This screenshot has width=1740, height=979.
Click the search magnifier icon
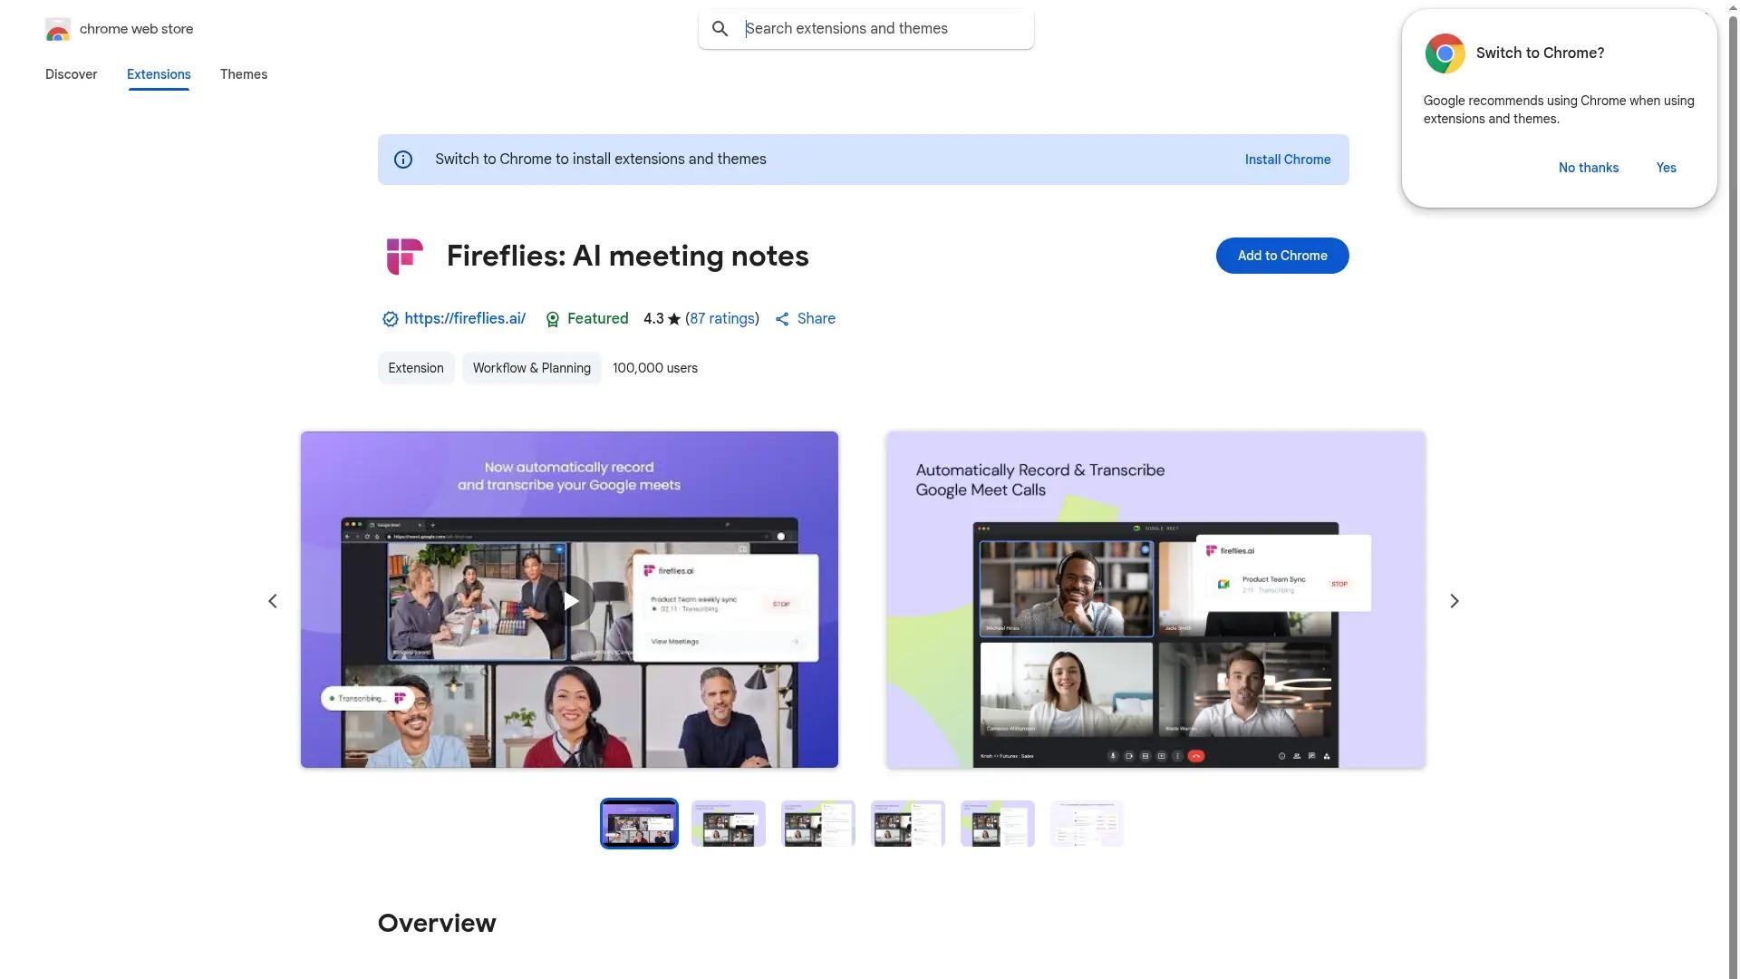(720, 29)
